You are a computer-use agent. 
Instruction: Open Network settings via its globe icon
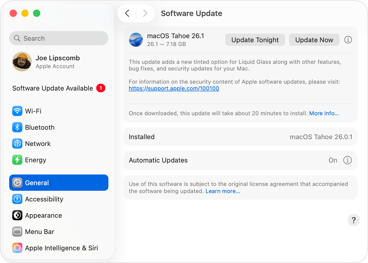(x=17, y=143)
